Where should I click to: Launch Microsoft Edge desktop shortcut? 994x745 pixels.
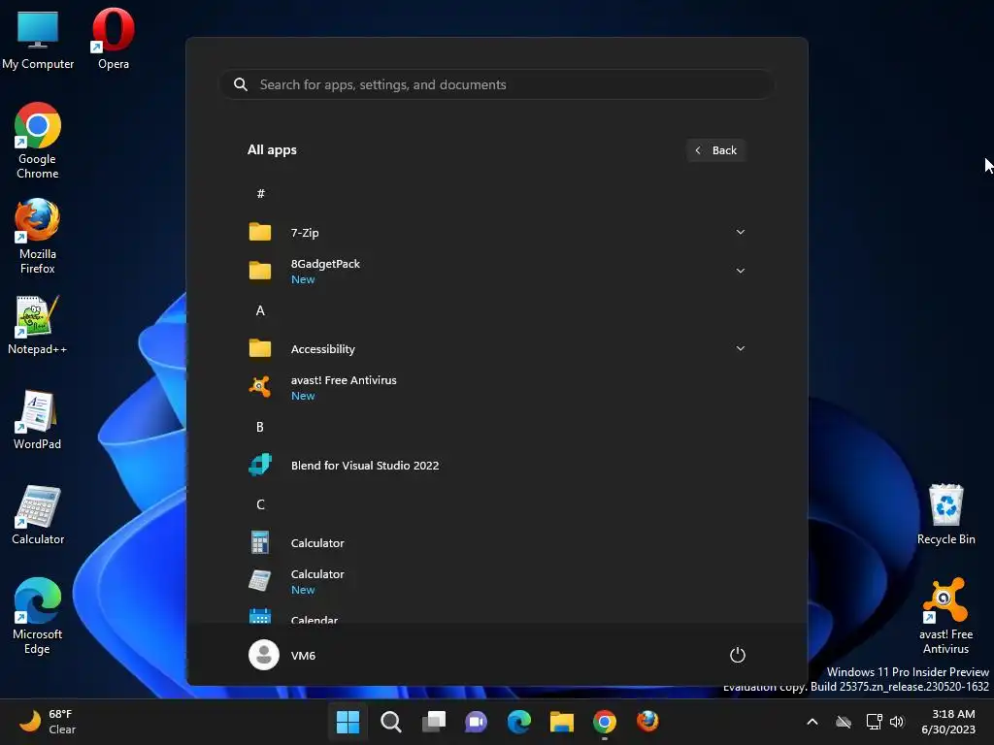38,616
